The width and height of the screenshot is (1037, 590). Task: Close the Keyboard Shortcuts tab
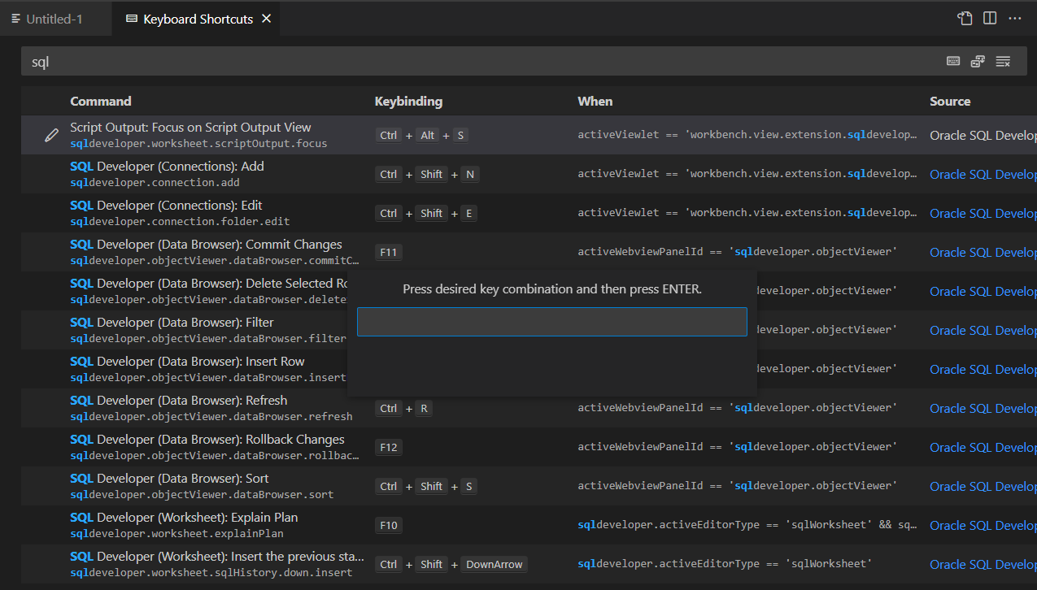point(266,19)
